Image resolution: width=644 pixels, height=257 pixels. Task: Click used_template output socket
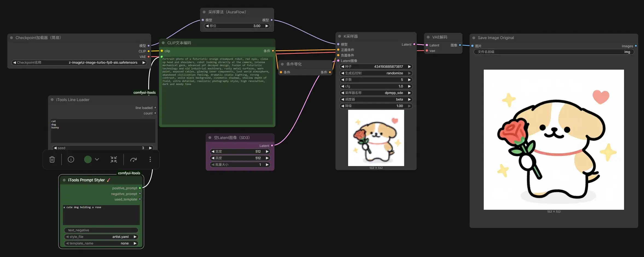[x=140, y=199]
